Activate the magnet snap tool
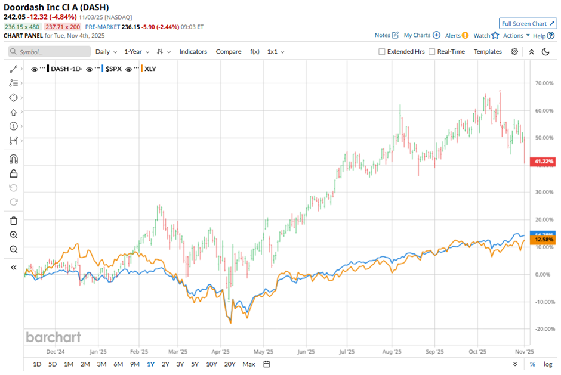The image size is (561, 375). (14, 159)
